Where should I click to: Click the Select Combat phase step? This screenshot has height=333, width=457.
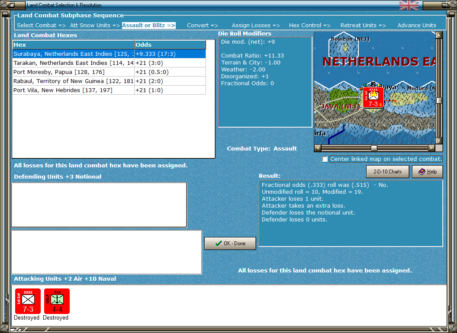point(41,26)
